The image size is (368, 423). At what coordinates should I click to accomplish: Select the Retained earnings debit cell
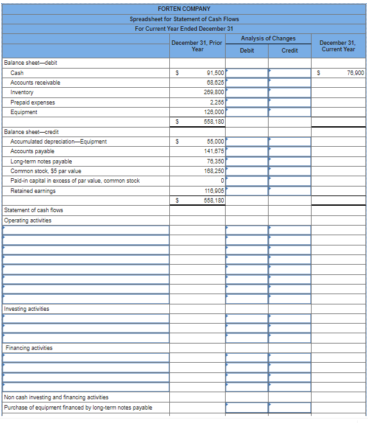tap(247, 191)
